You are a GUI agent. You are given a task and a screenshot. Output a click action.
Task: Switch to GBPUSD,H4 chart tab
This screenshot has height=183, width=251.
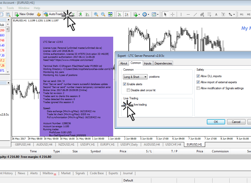[x=23, y=145]
